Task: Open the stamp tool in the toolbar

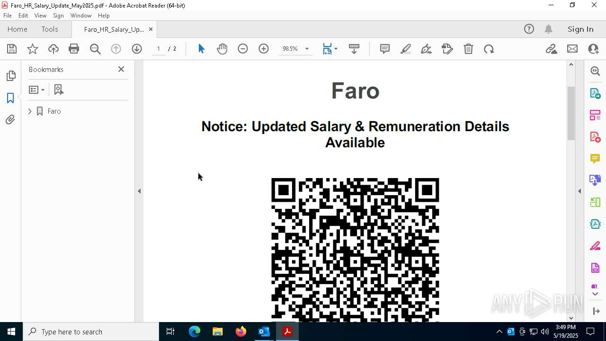Action: click(x=447, y=49)
